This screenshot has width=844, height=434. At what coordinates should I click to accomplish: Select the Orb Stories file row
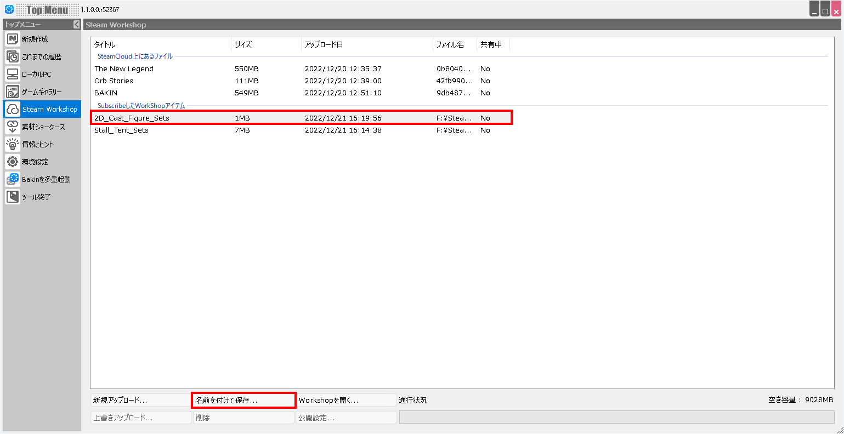click(x=114, y=81)
